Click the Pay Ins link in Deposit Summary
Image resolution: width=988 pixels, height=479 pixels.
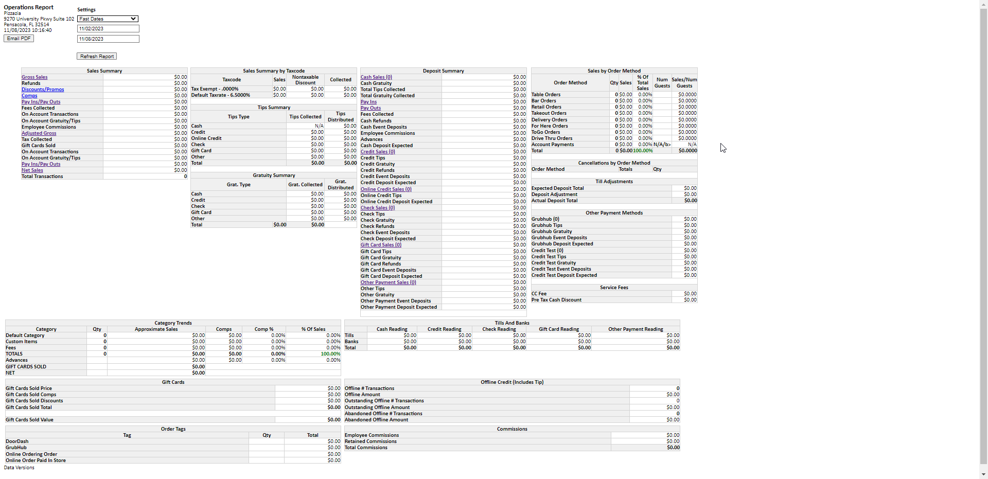368,102
